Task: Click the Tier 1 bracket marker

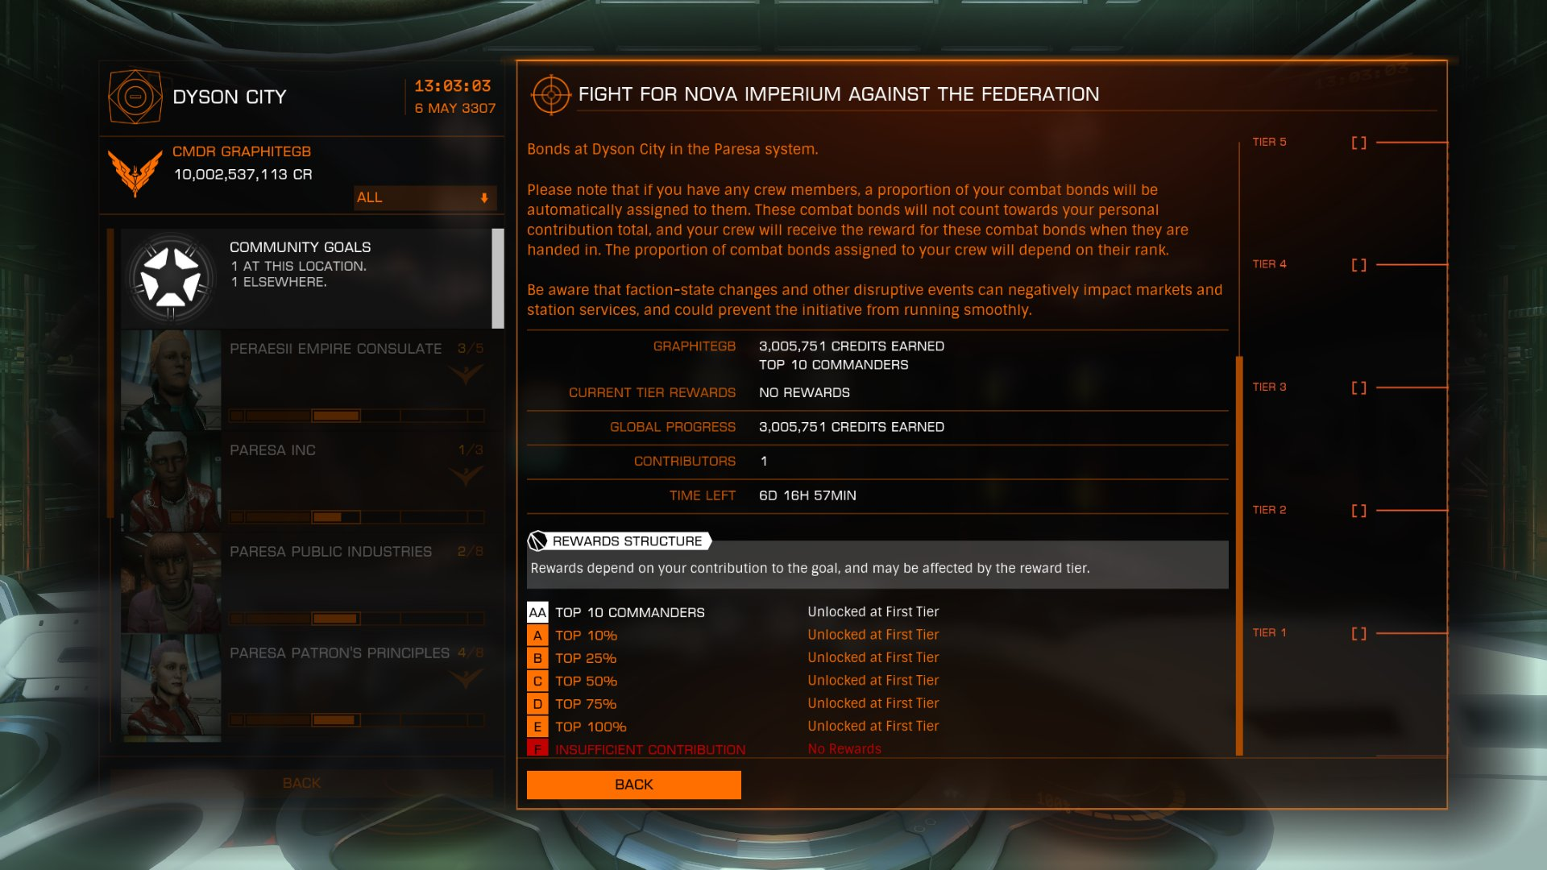Action: [x=1359, y=634]
